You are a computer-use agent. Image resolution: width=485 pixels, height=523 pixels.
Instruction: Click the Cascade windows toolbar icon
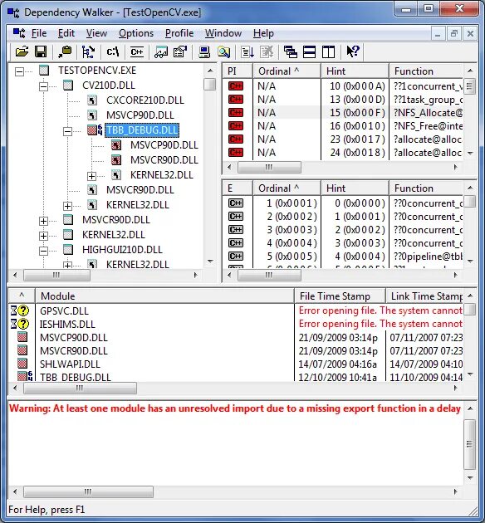(x=290, y=52)
